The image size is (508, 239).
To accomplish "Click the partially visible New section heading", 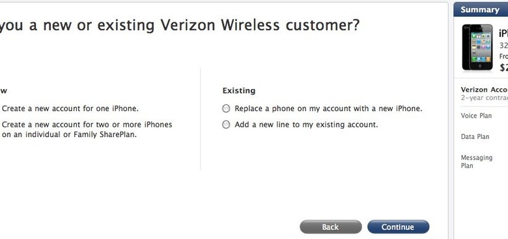I will pos(3,91).
